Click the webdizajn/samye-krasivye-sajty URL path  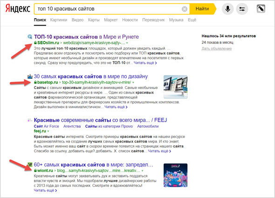[x=94, y=43]
